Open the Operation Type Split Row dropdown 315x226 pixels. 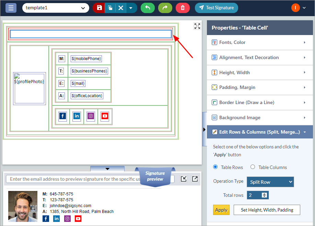tap(270, 182)
